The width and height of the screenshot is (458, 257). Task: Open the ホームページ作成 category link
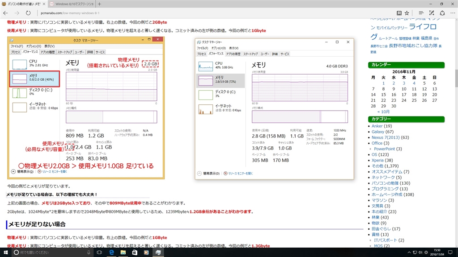(x=387, y=195)
